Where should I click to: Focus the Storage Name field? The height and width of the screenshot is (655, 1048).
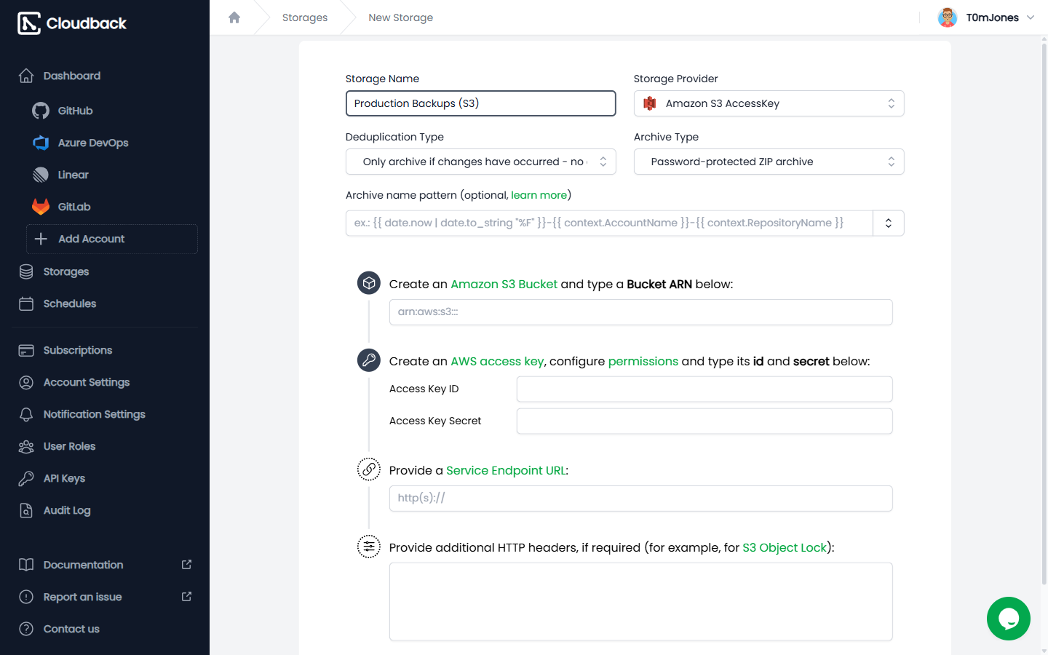tap(480, 103)
